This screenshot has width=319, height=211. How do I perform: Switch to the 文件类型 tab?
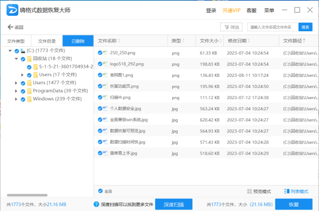[16, 41]
